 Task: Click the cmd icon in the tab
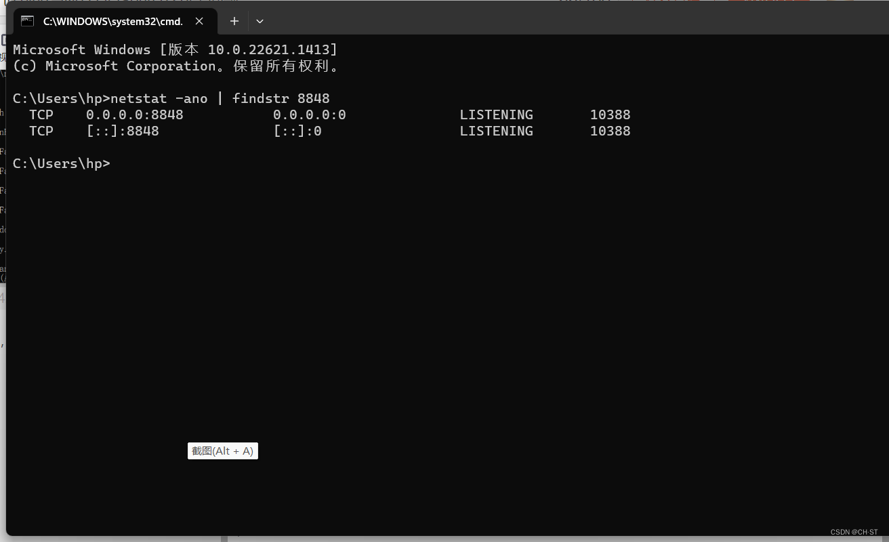[x=27, y=21]
